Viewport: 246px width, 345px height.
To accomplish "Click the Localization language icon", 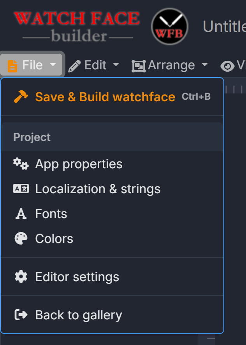I will pyautogui.click(x=21, y=189).
